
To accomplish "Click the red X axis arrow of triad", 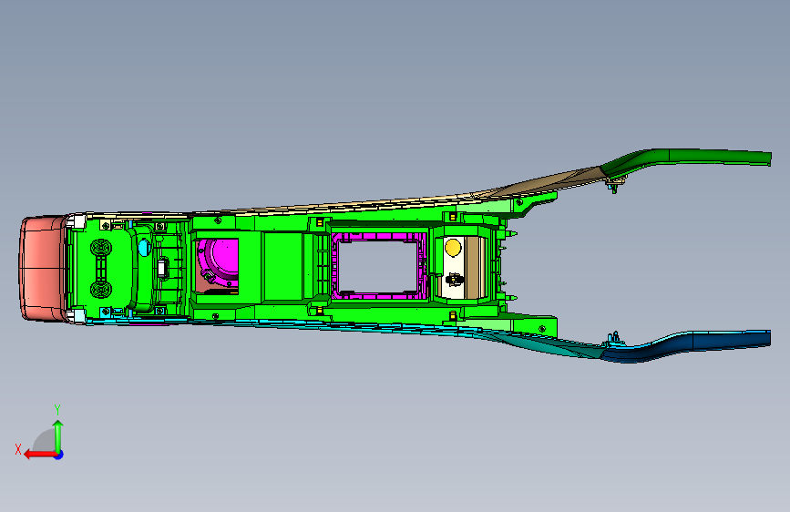I will click(x=39, y=455).
